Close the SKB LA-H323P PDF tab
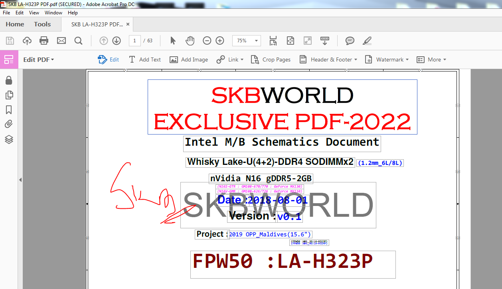Viewport: 502px width, 289px height. click(x=128, y=24)
